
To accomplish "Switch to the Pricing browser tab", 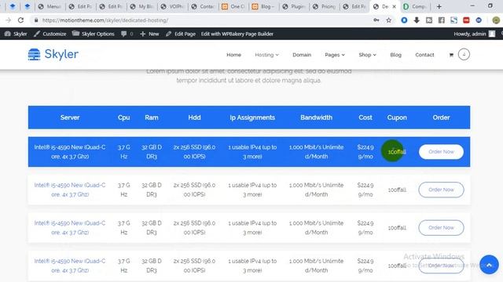I will coord(325,6).
